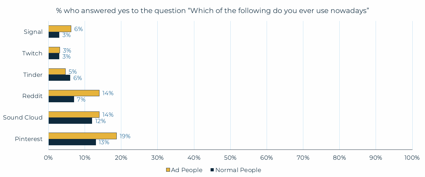Click the Reddit Ad People bar
The height and width of the screenshot is (177, 425).
tap(74, 93)
